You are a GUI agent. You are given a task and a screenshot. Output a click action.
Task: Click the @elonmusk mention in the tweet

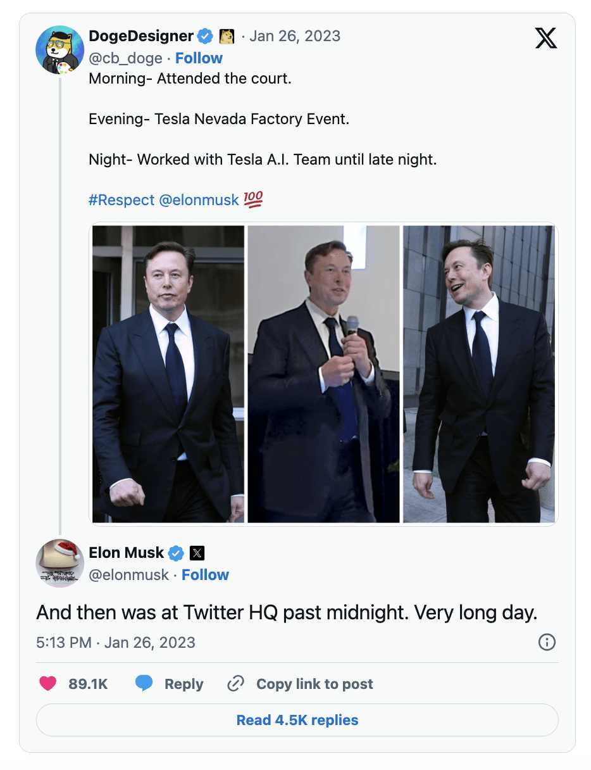[199, 200]
